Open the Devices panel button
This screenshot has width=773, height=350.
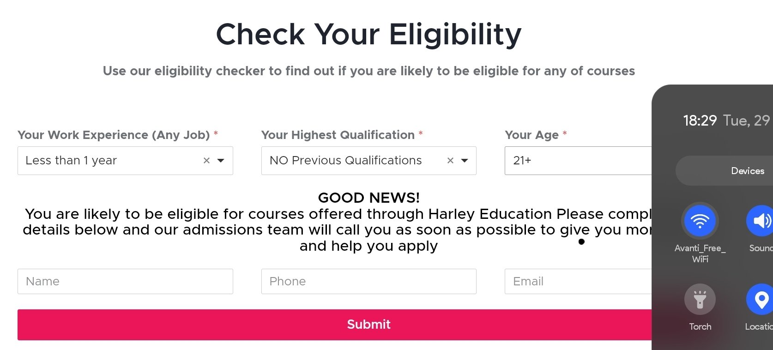pyautogui.click(x=724, y=171)
